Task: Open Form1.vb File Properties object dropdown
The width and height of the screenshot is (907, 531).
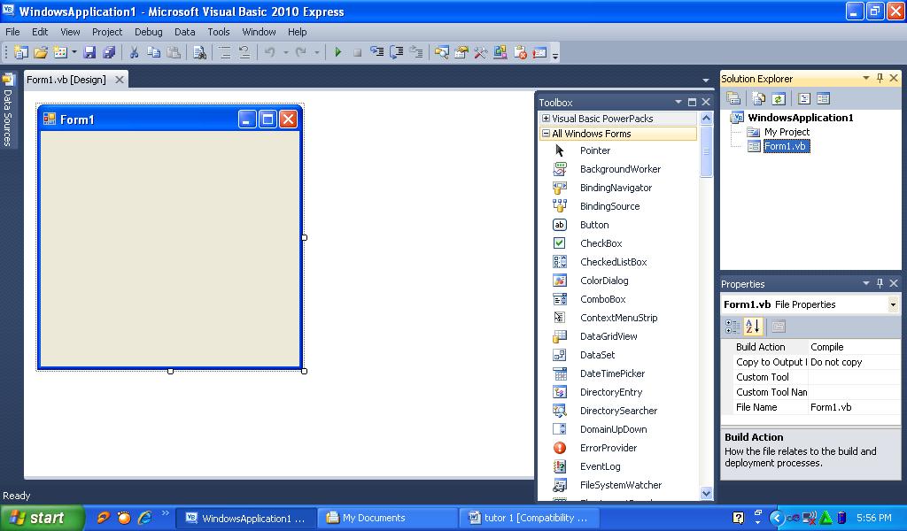Action: (x=893, y=304)
